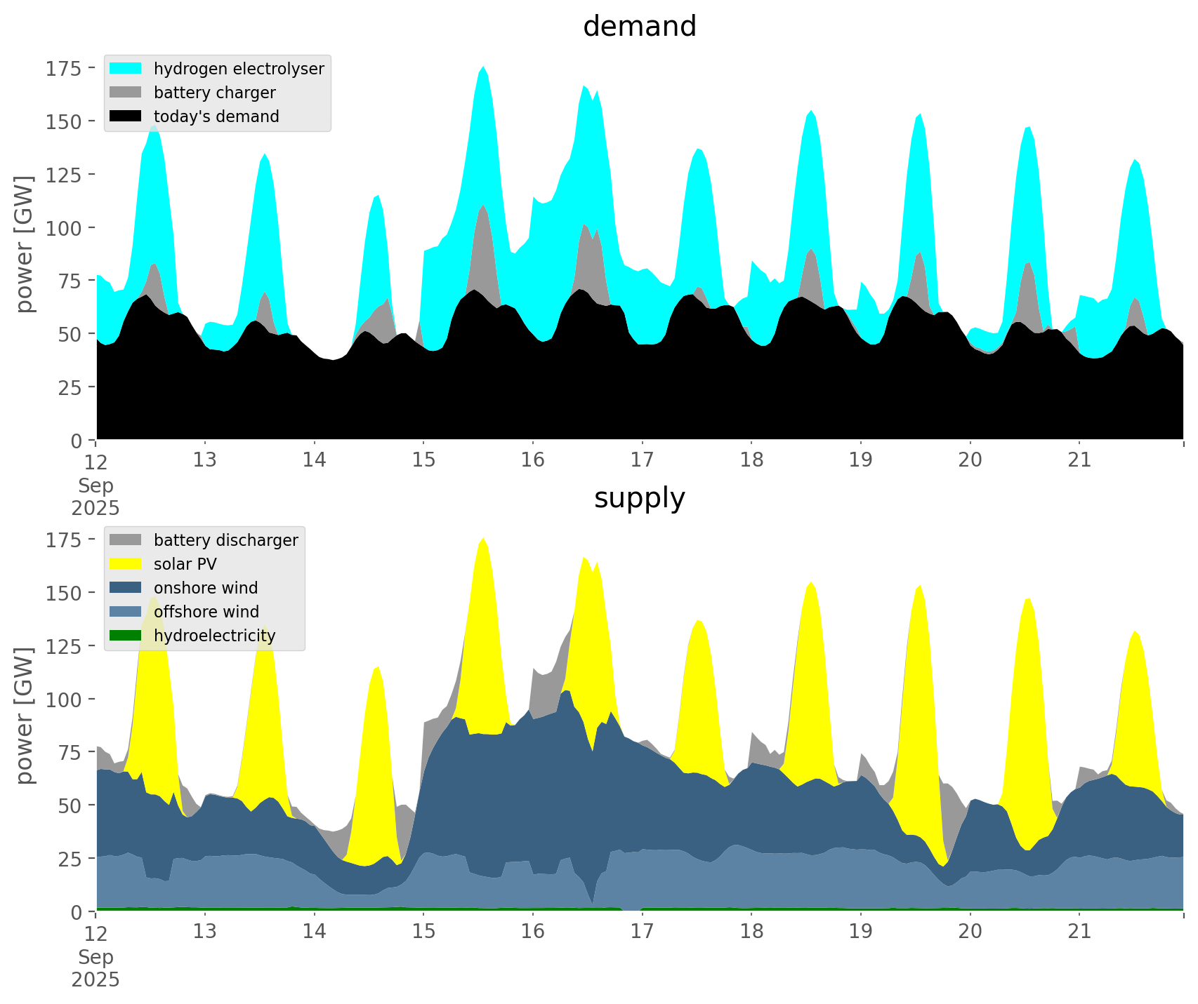Click the 'supply' chart title

click(639, 498)
